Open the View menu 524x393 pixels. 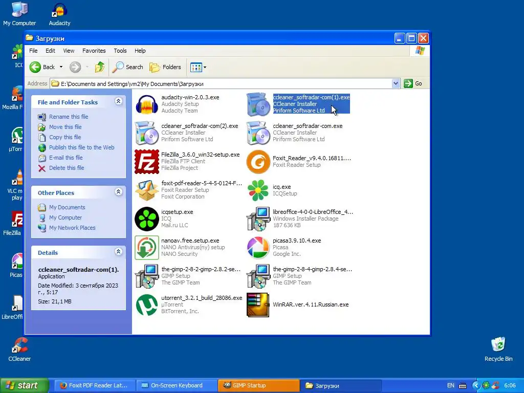[x=69, y=51]
